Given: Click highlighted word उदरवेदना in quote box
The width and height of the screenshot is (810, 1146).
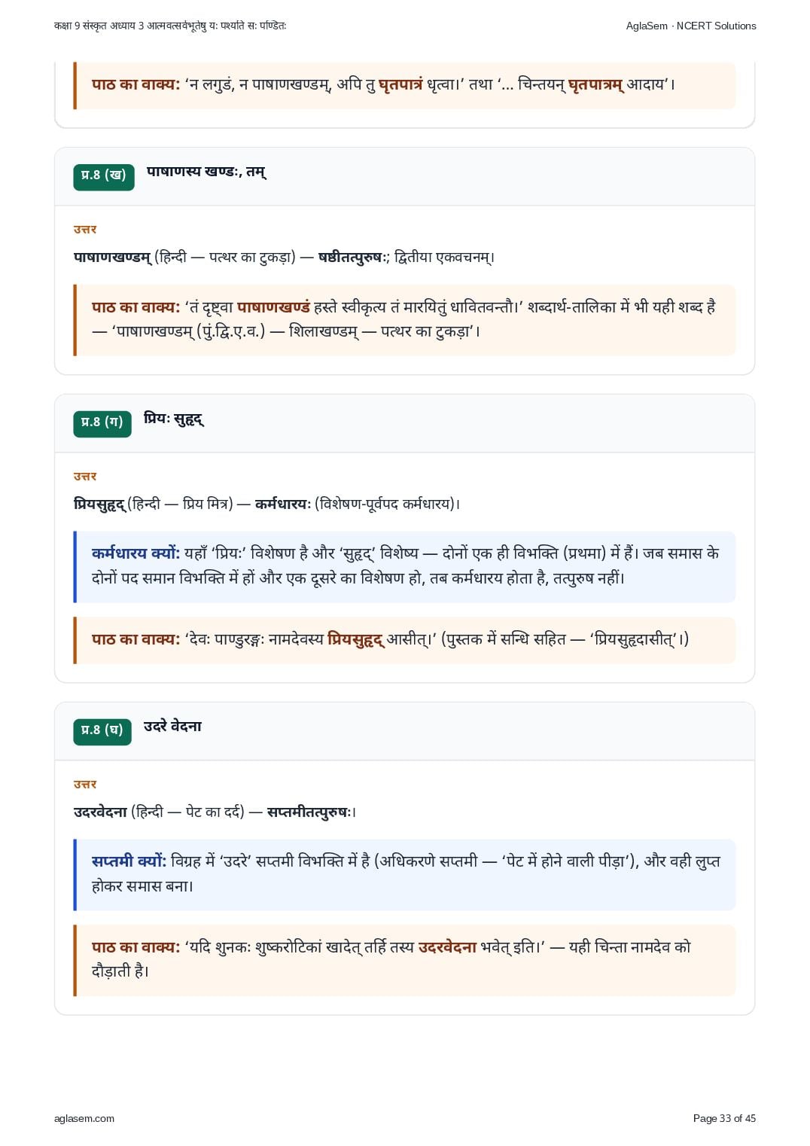Looking at the screenshot, I should pos(447,947).
